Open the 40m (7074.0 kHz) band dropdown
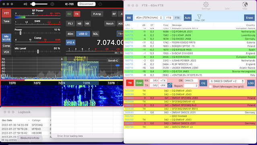 [149, 18]
